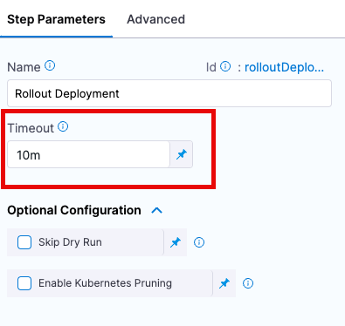This screenshot has height=326, width=345.
Task: Click the rolloutDeplo... Id link
Action: [x=284, y=67]
